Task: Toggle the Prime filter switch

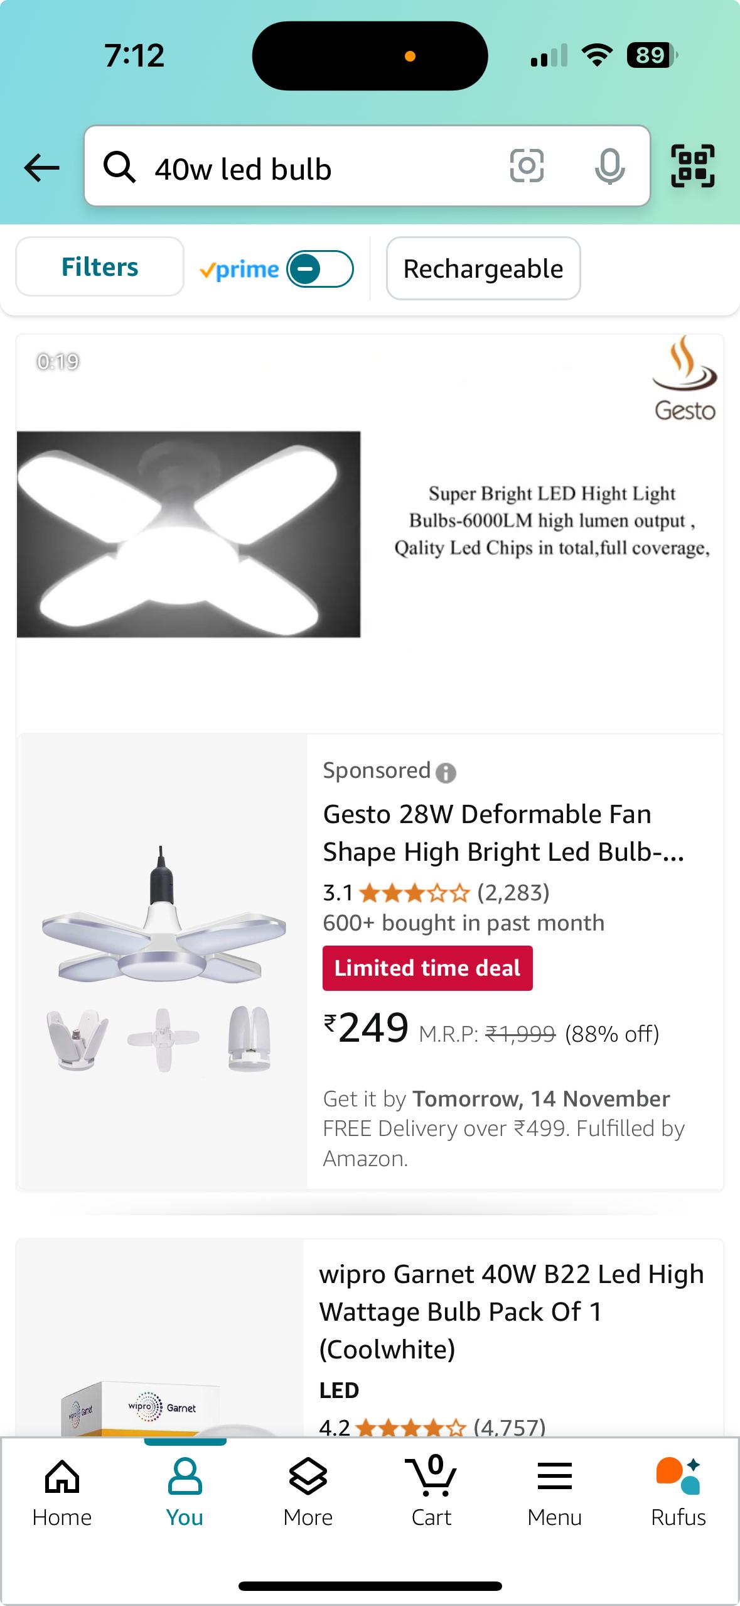Action: point(319,269)
